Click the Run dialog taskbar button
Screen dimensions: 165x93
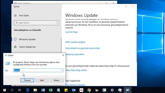(x=127, y=90)
